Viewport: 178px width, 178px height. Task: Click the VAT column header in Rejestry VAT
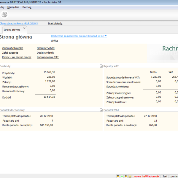171,72
